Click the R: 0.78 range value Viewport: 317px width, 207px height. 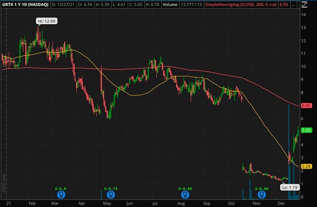click(153, 5)
